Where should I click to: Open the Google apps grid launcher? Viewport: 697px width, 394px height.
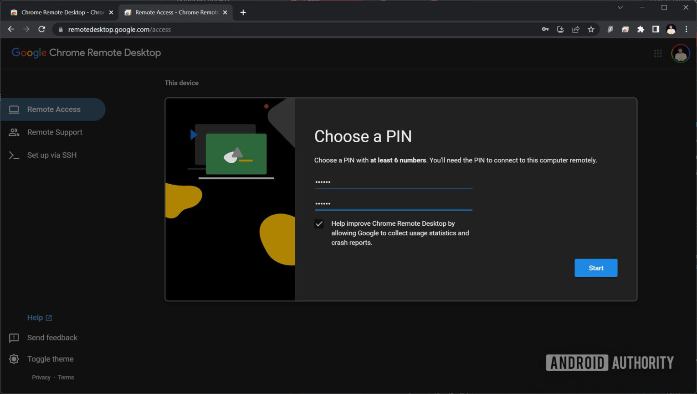pos(658,53)
